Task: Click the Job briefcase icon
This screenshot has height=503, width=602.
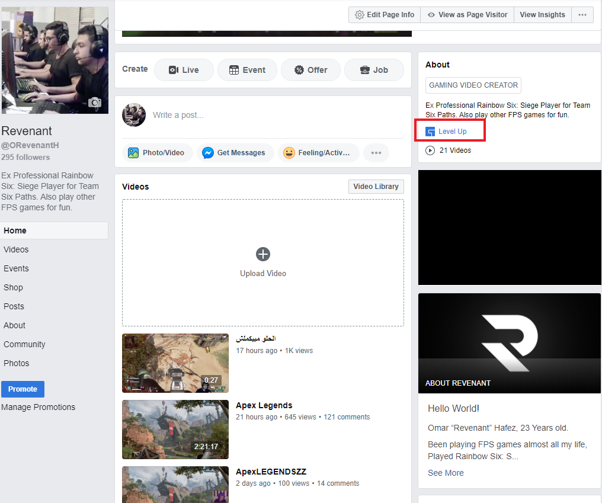Action: click(x=365, y=70)
